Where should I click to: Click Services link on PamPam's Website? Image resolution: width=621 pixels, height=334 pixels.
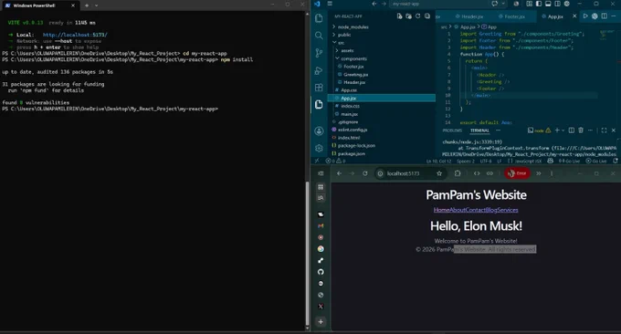[508, 210]
